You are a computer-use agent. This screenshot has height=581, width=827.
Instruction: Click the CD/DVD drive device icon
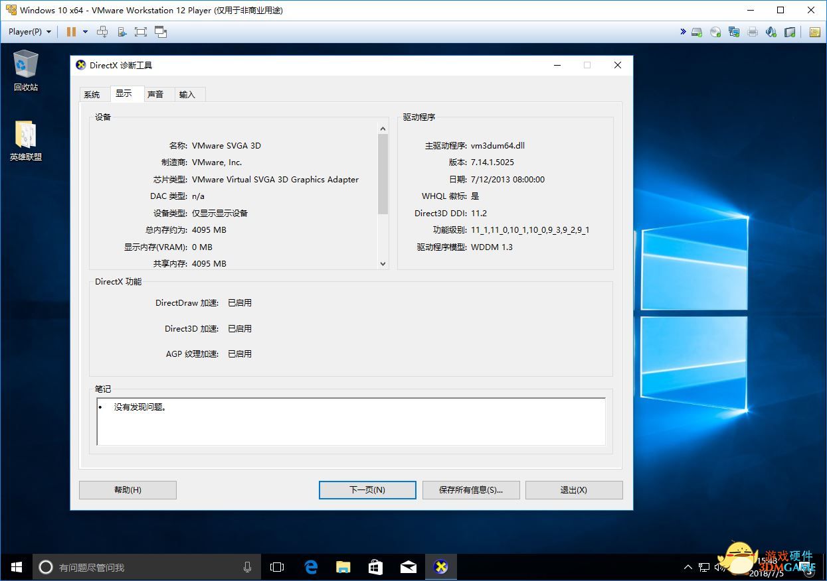[x=715, y=31]
